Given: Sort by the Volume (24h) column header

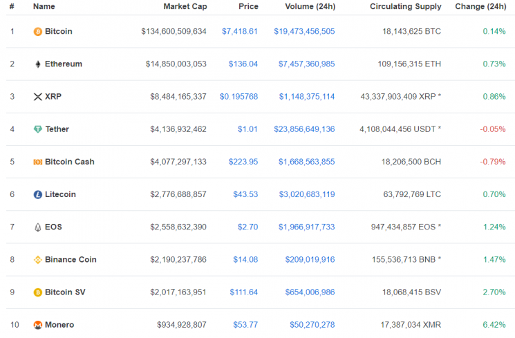Looking at the screenshot, I should point(310,7).
